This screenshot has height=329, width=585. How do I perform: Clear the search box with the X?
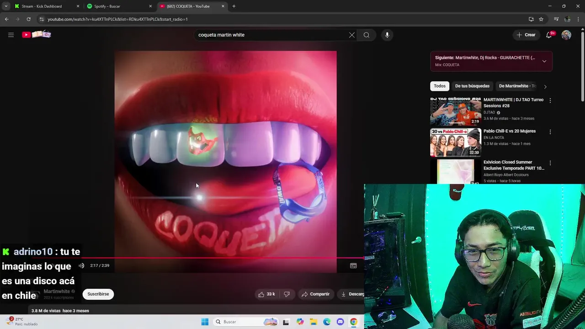coord(352,35)
